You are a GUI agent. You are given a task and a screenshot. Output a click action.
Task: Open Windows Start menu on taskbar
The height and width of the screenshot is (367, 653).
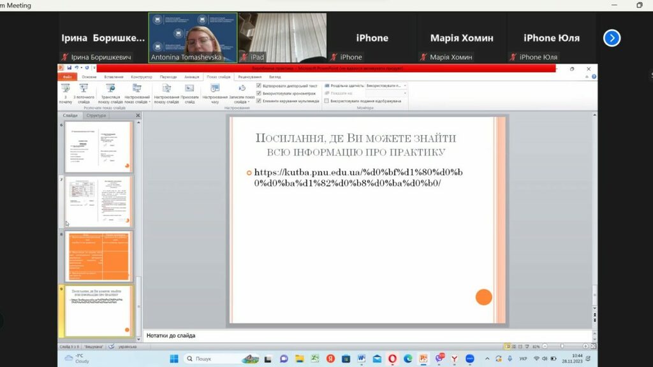(173, 359)
